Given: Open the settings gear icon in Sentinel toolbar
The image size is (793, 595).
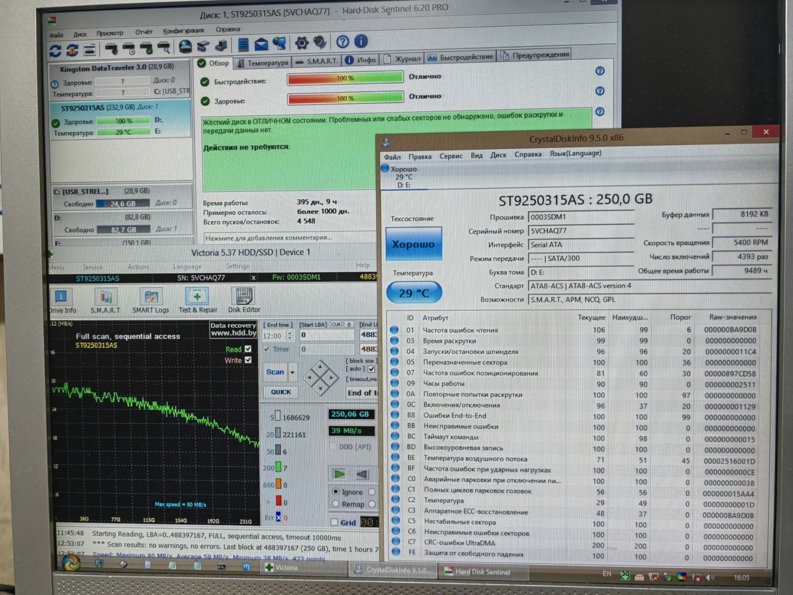Looking at the screenshot, I should 301,43.
